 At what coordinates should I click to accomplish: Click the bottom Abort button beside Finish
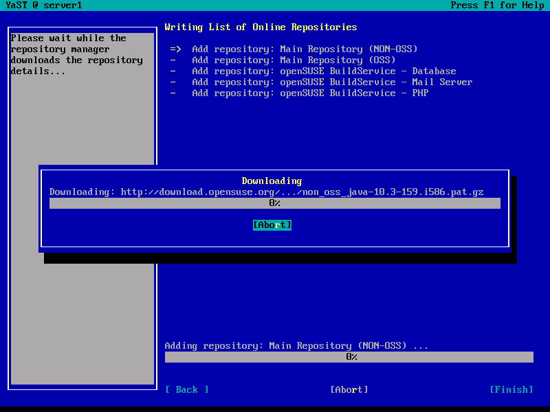[x=349, y=389]
